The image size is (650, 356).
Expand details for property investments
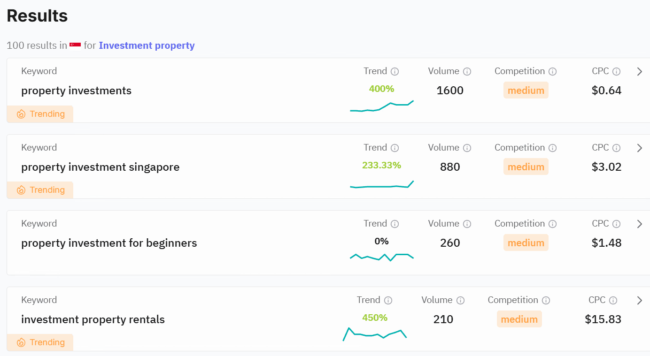[639, 71]
